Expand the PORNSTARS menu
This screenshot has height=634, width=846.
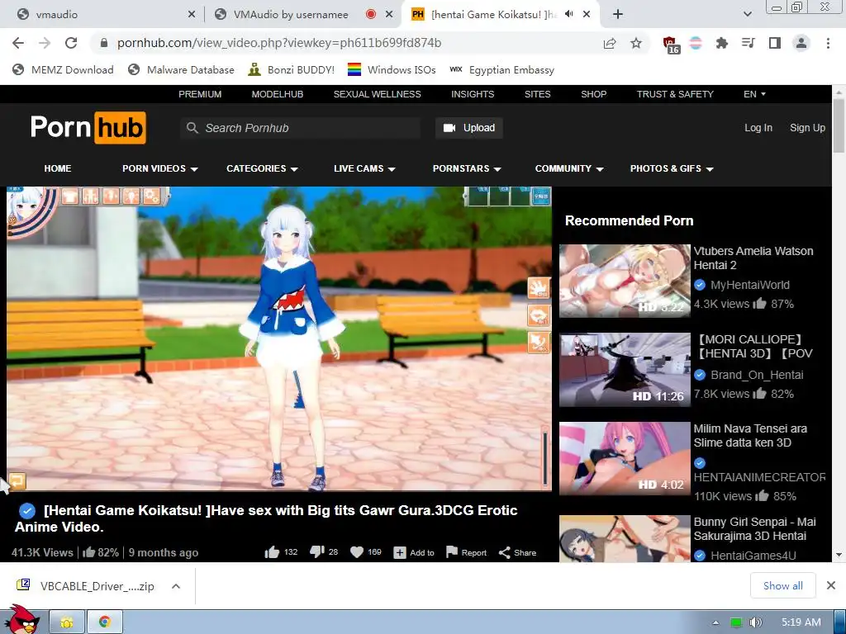click(468, 168)
